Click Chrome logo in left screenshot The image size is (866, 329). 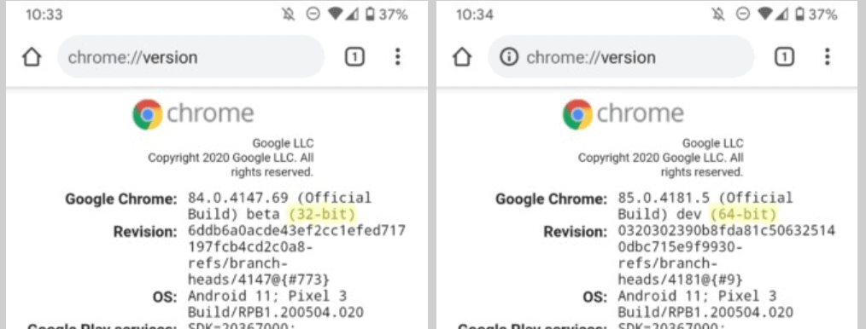[x=148, y=114]
